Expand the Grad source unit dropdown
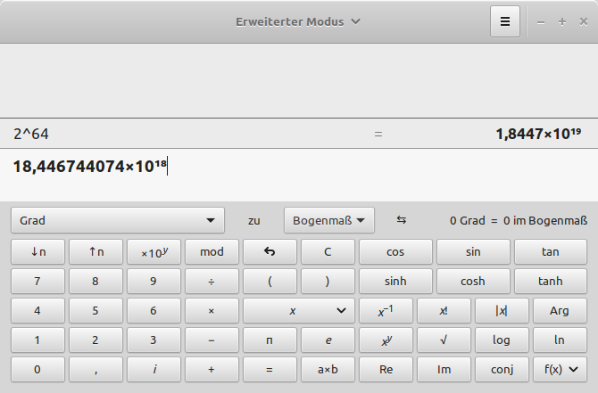Viewport: 598px width, 393px height. point(118,220)
